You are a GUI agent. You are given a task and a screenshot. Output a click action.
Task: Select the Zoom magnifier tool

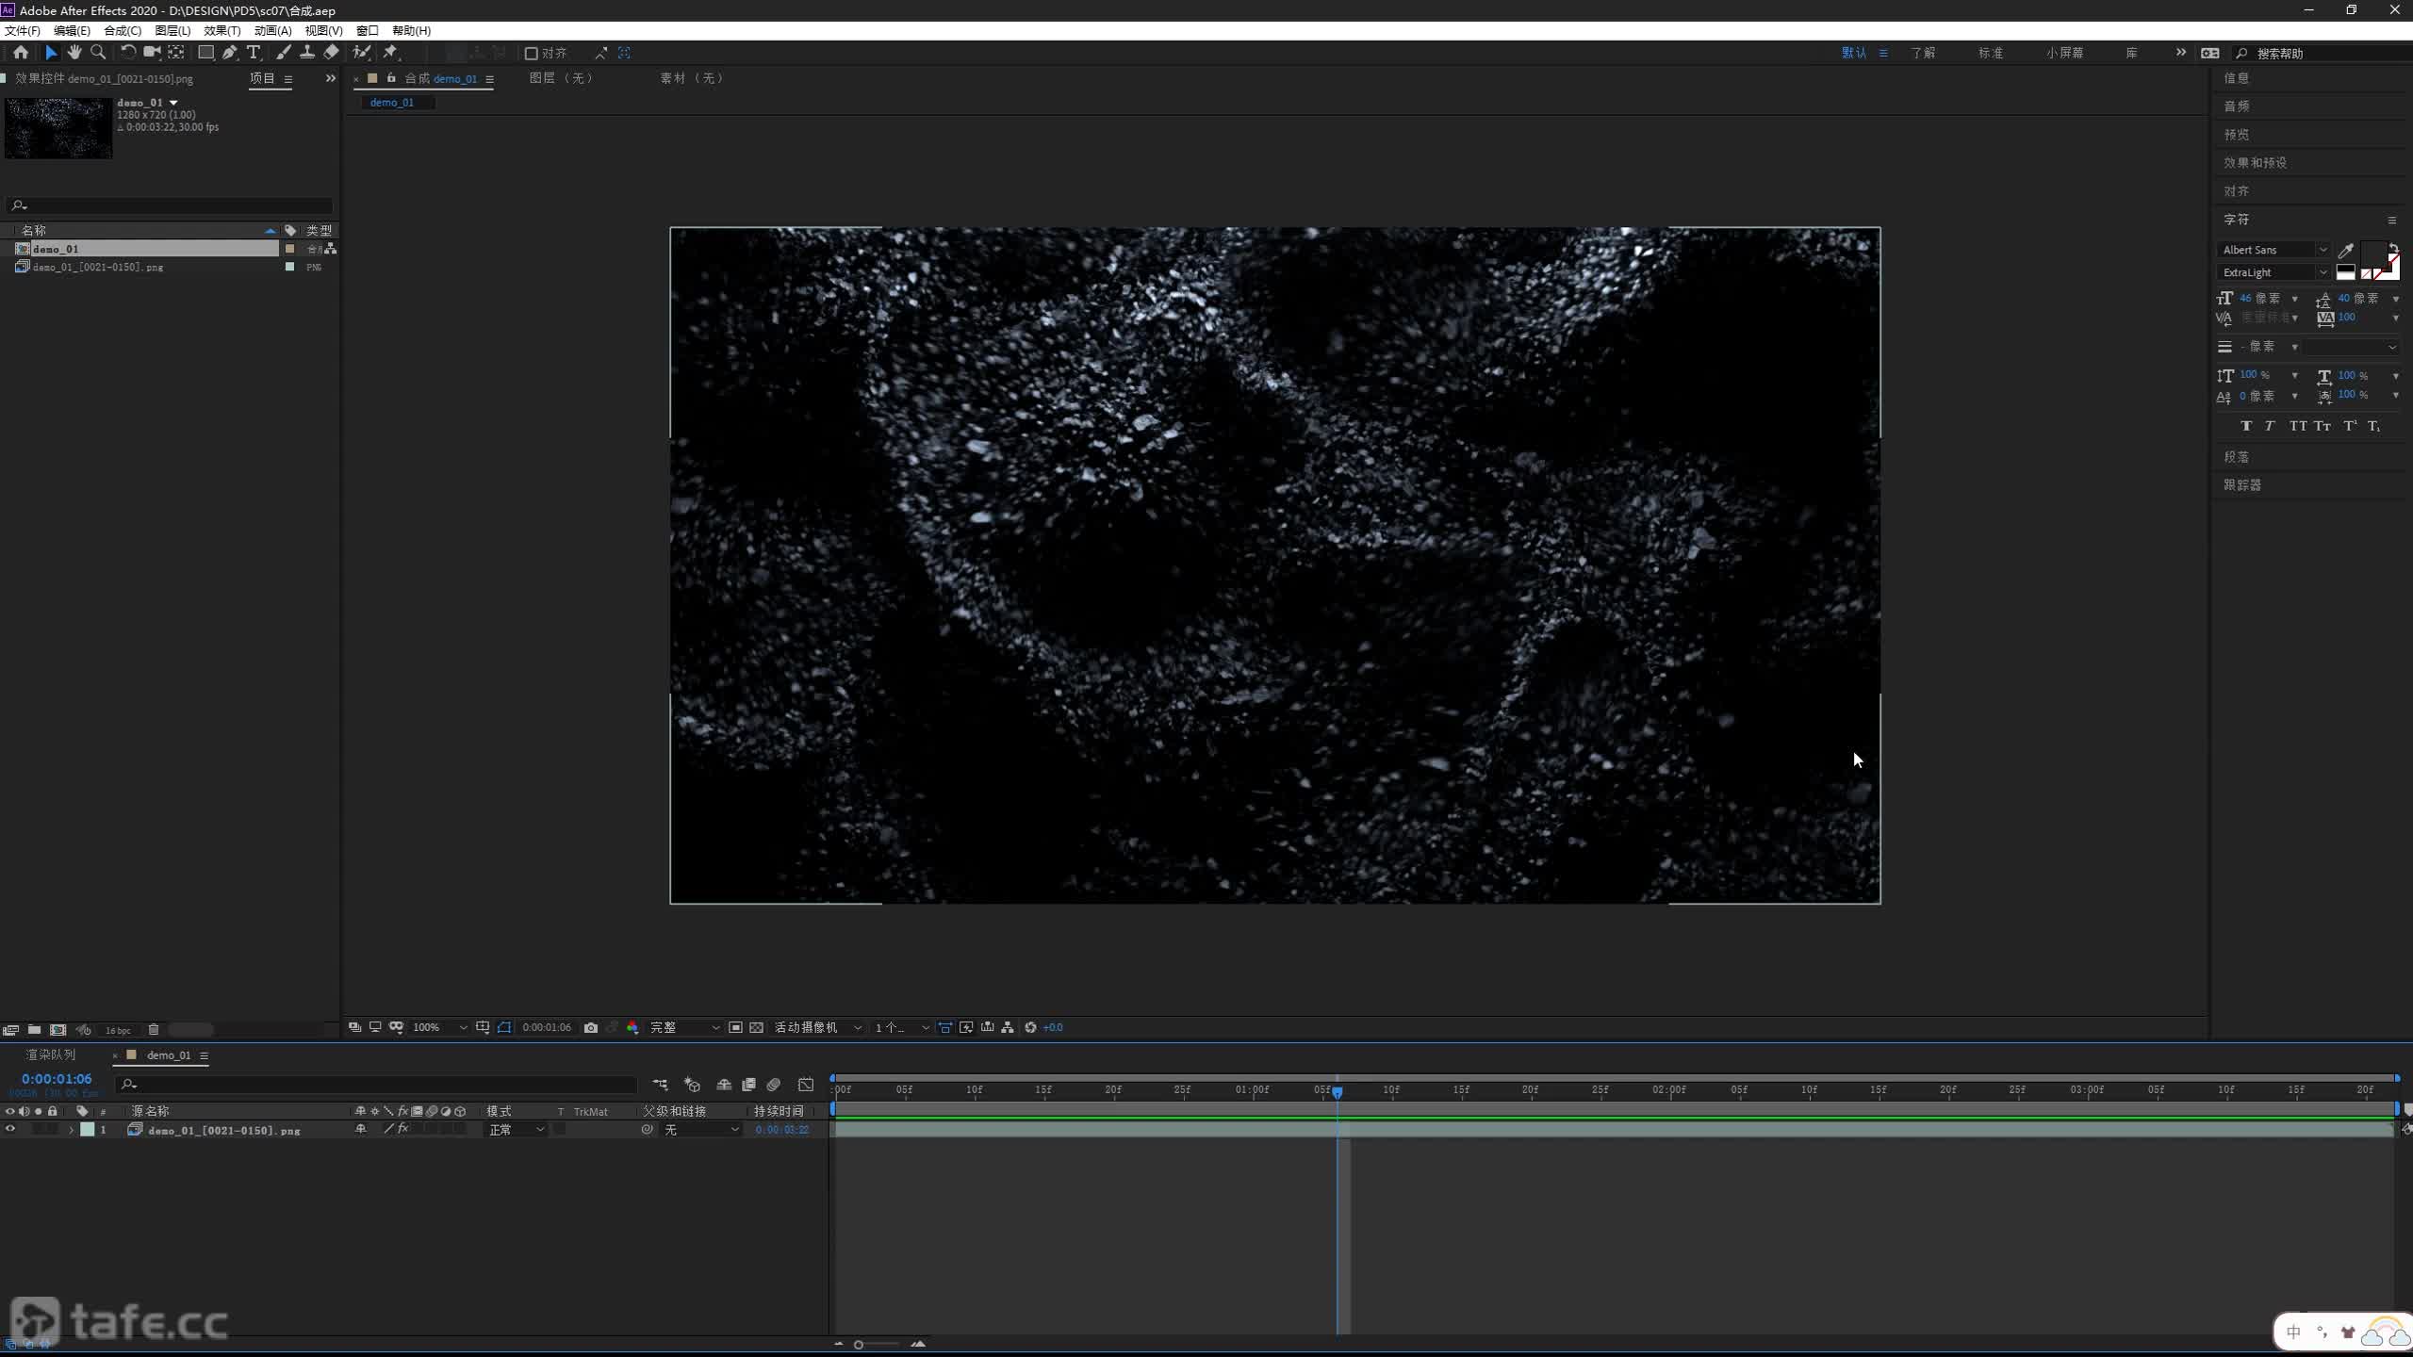click(98, 53)
